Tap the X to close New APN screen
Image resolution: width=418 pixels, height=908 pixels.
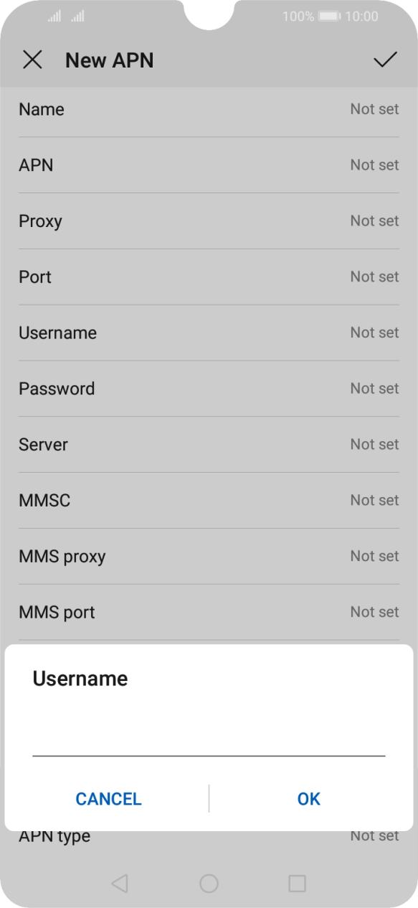pyautogui.click(x=33, y=60)
